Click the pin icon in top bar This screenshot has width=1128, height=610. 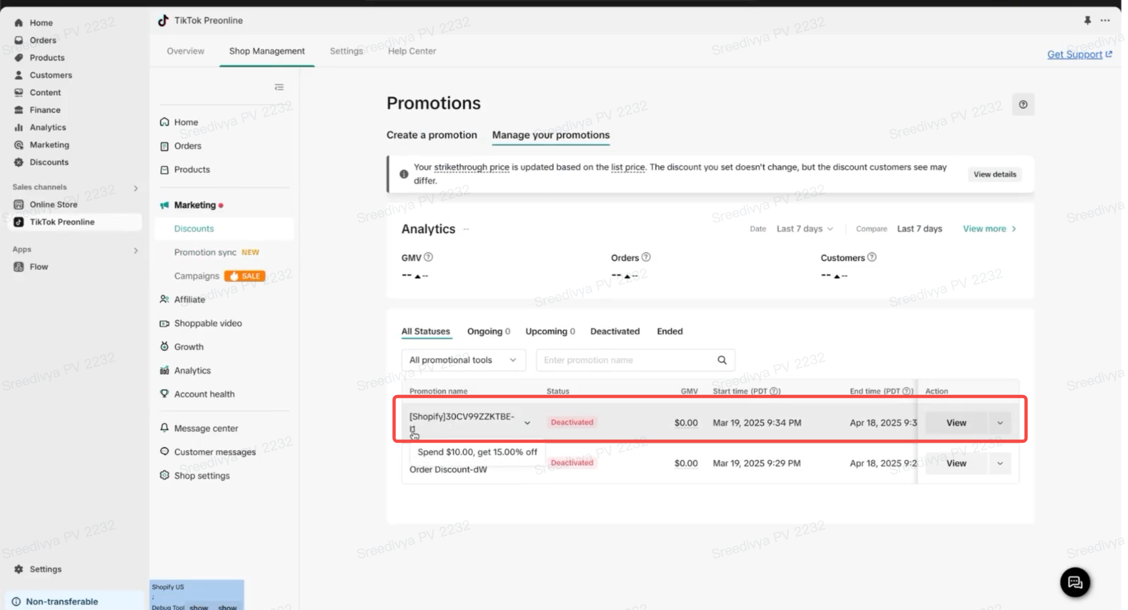tap(1087, 20)
